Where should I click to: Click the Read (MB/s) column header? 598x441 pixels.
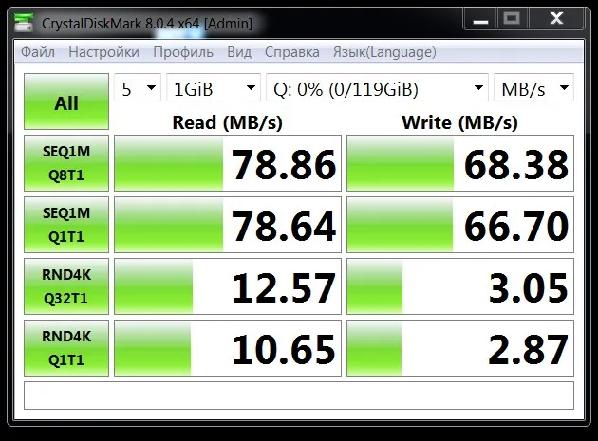227,122
